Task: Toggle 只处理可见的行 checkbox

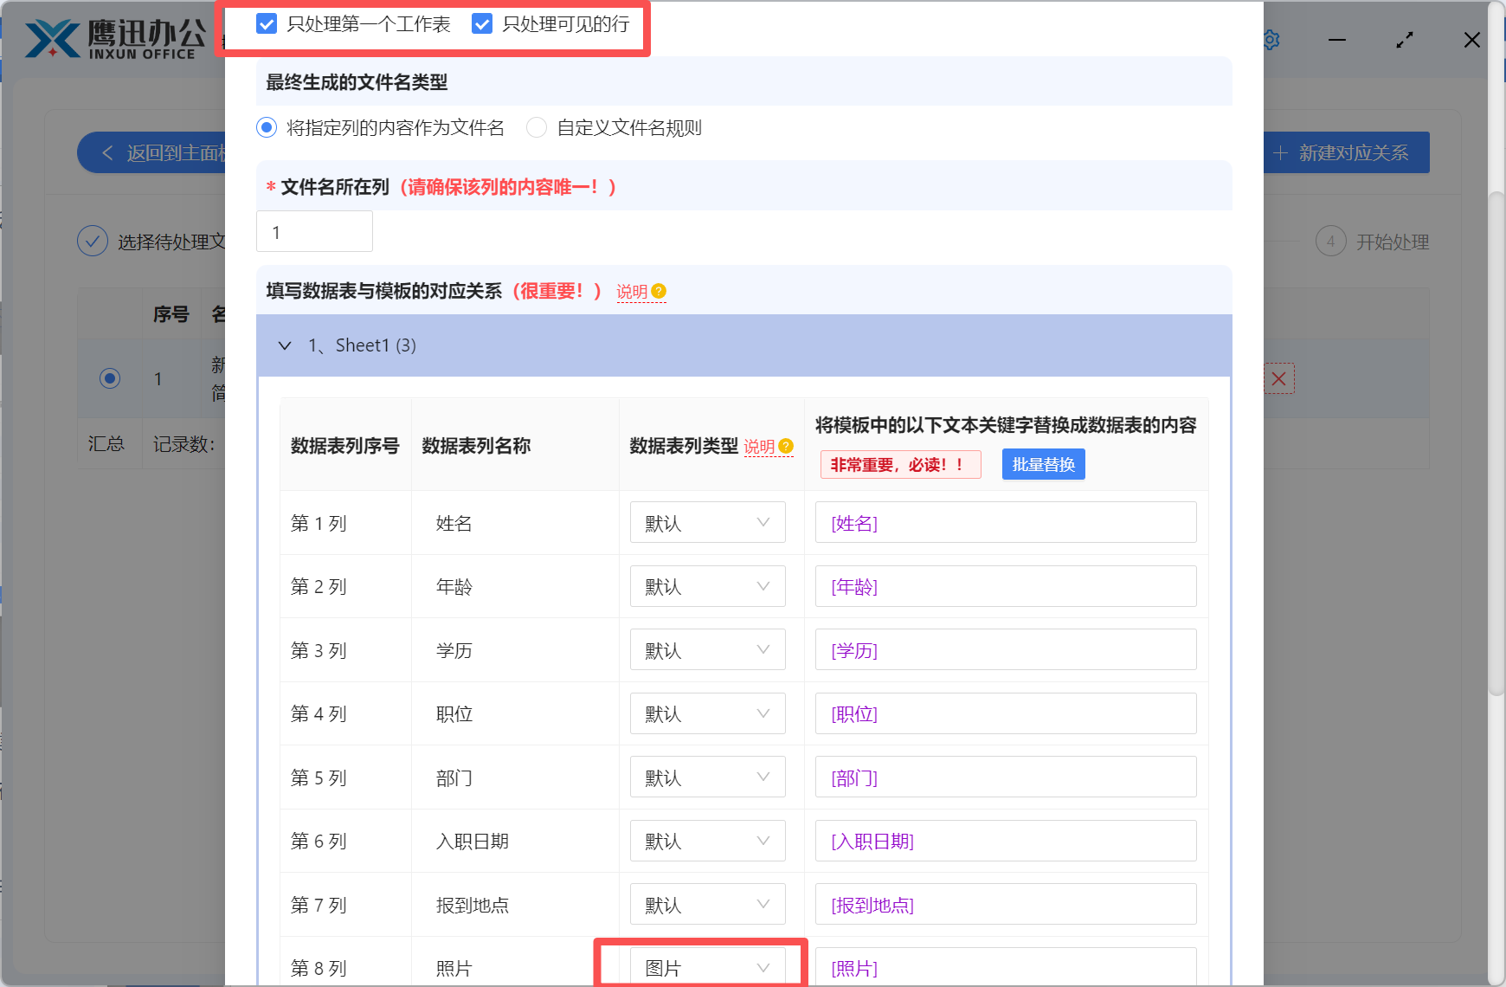Action: tap(482, 24)
